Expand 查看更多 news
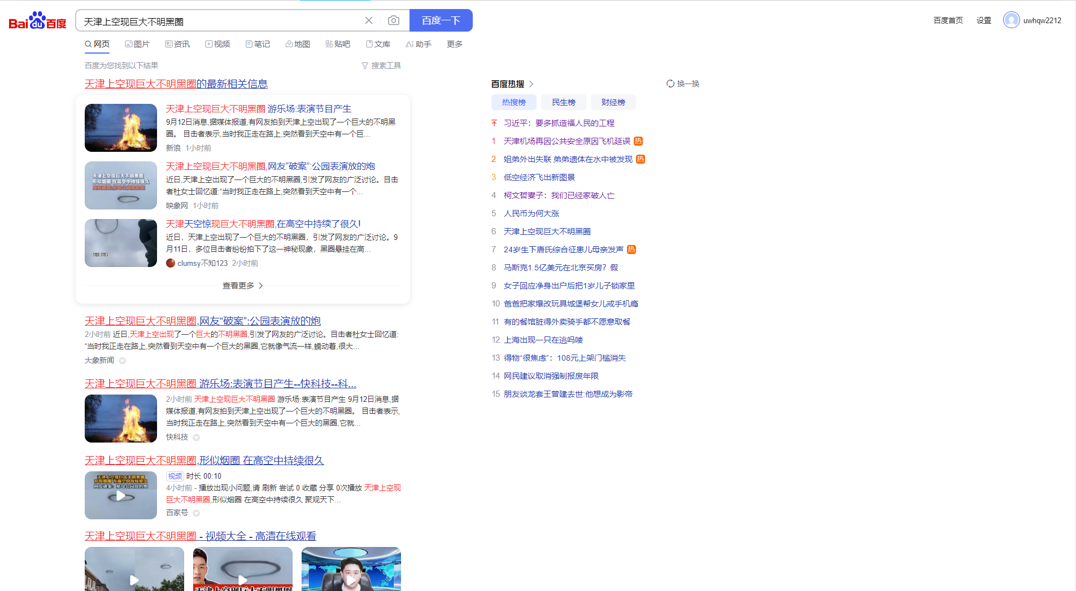1076x591 pixels. (243, 286)
